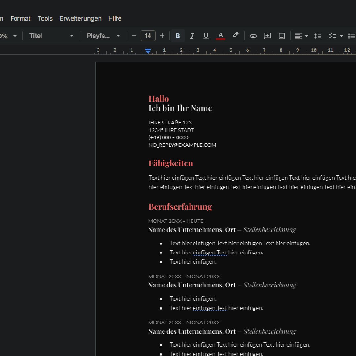Image resolution: width=356 pixels, height=356 pixels.
Task: Click the text alignment icon
Action: pyautogui.click(x=298, y=36)
